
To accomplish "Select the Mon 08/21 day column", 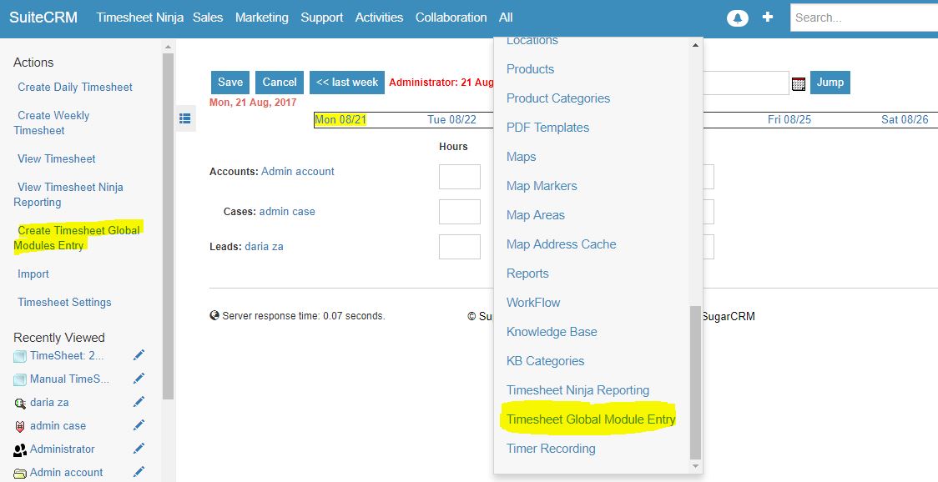I will coord(340,119).
